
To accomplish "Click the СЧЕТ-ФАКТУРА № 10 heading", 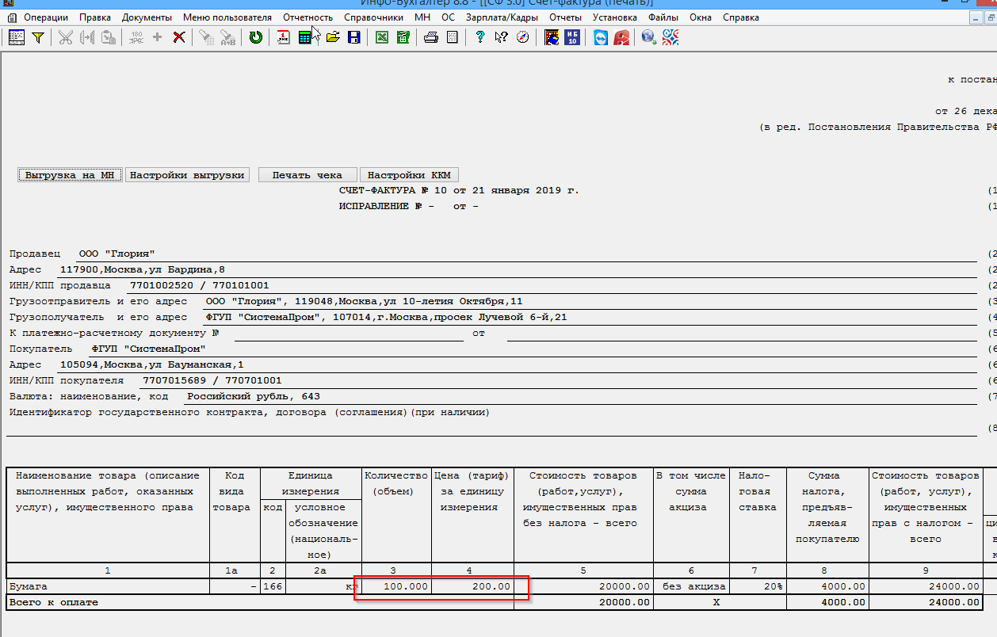I will (459, 191).
